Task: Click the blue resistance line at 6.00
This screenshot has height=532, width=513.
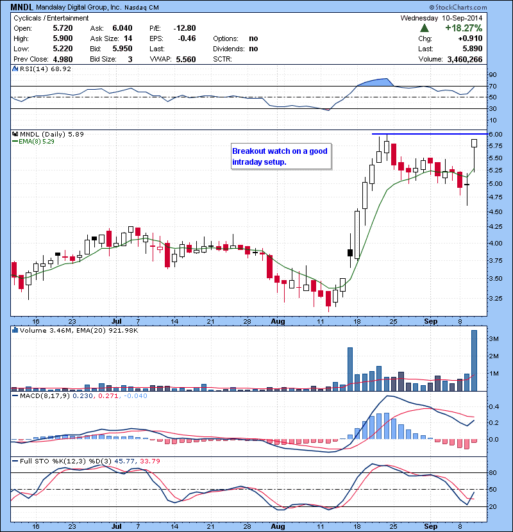Action: click(430, 134)
